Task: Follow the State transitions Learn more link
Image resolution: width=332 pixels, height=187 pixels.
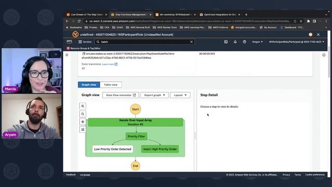Action: coord(109,64)
